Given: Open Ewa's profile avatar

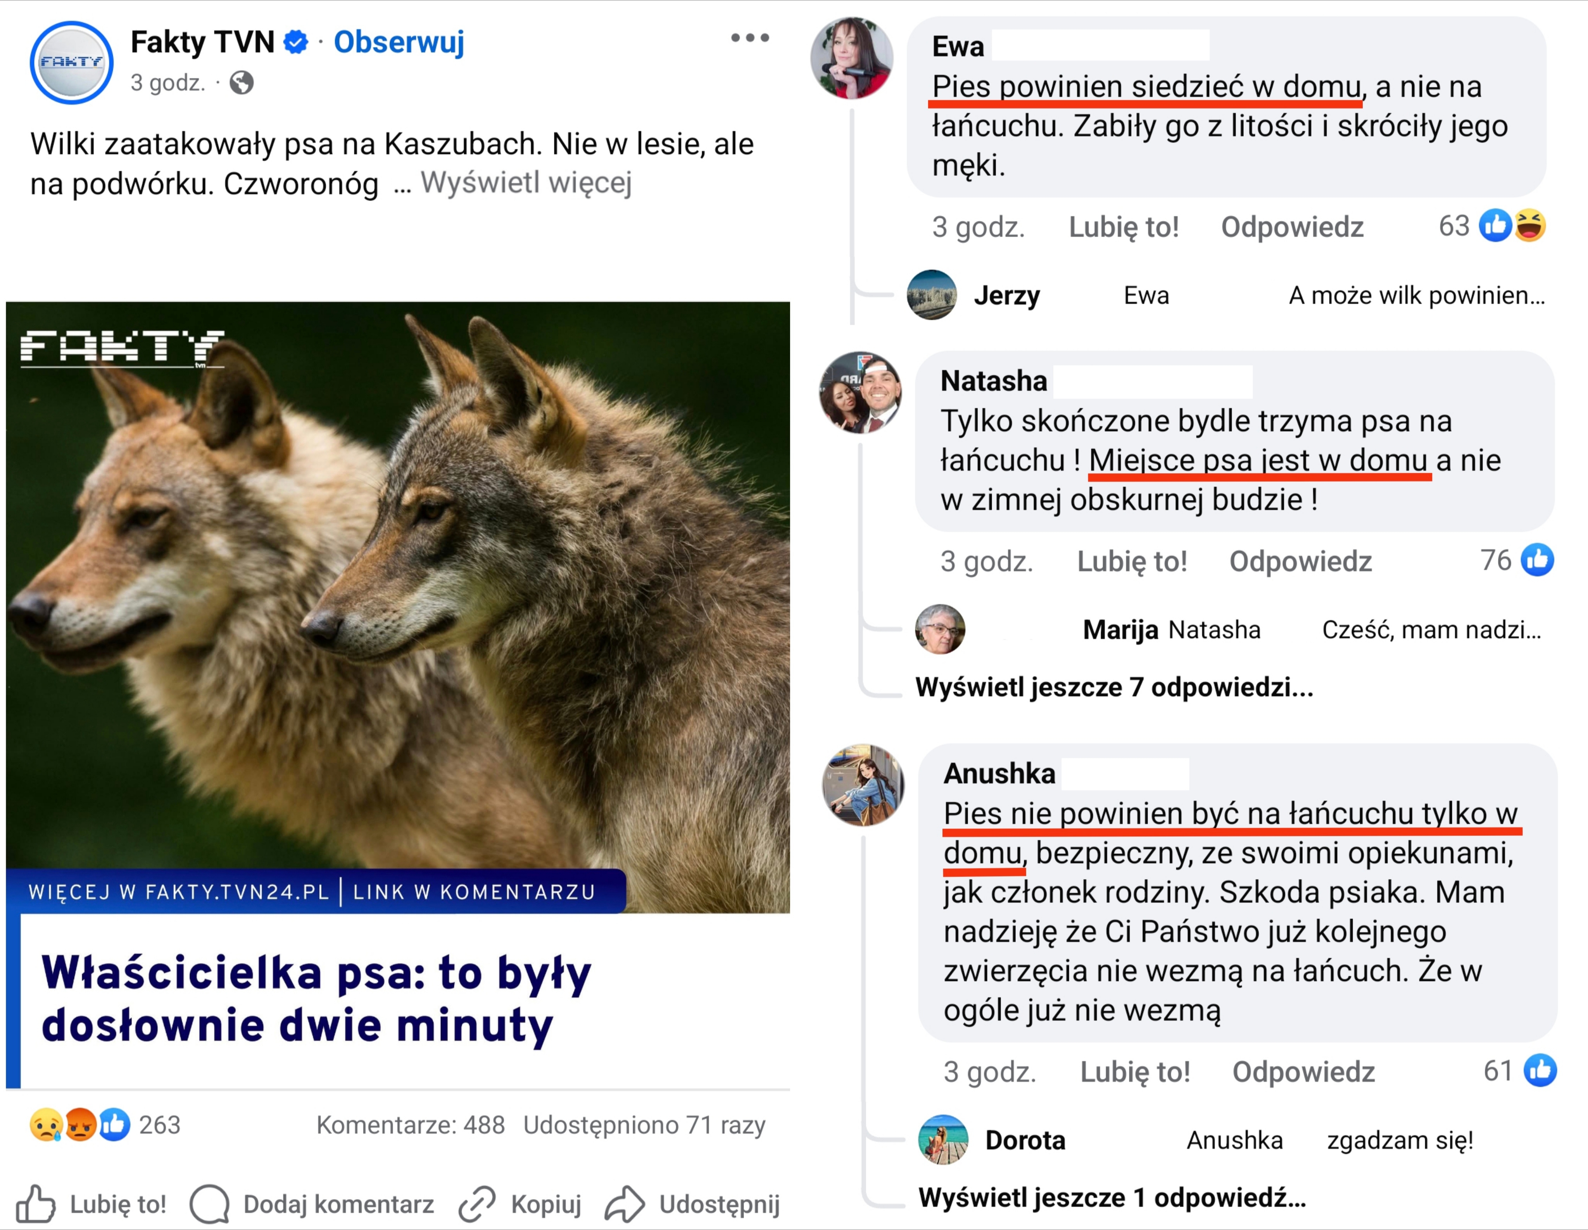Looking at the screenshot, I should (x=851, y=58).
